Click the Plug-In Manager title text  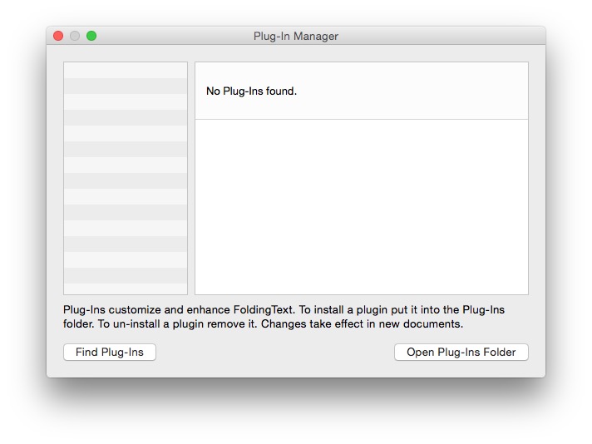(296, 37)
